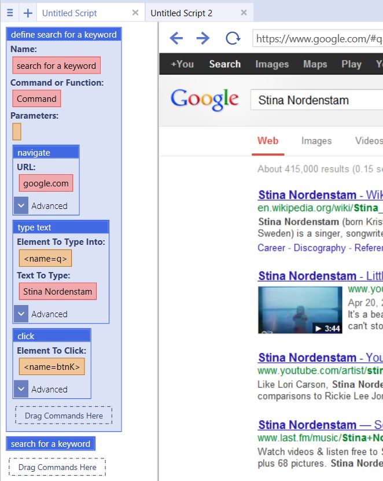383x481 pixels.
Task: Click the bottom Drag Commands Here zone
Action: coord(57,467)
